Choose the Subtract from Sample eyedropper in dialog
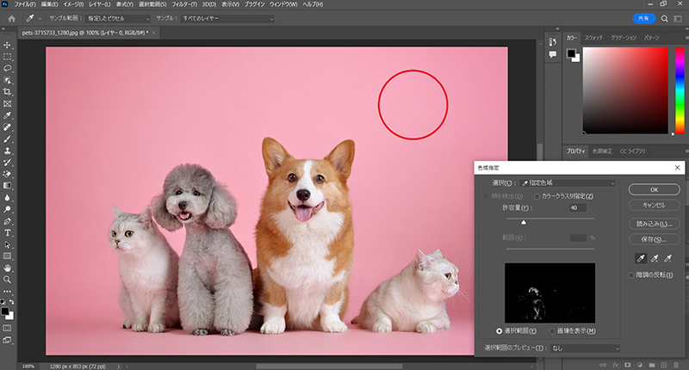Image resolution: width=689 pixels, height=370 pixels. [x=668, y=258]
